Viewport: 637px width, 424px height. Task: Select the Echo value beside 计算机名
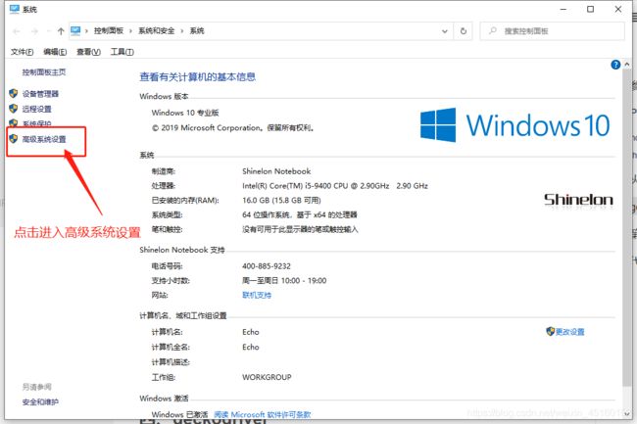click(x=250, y=332)
